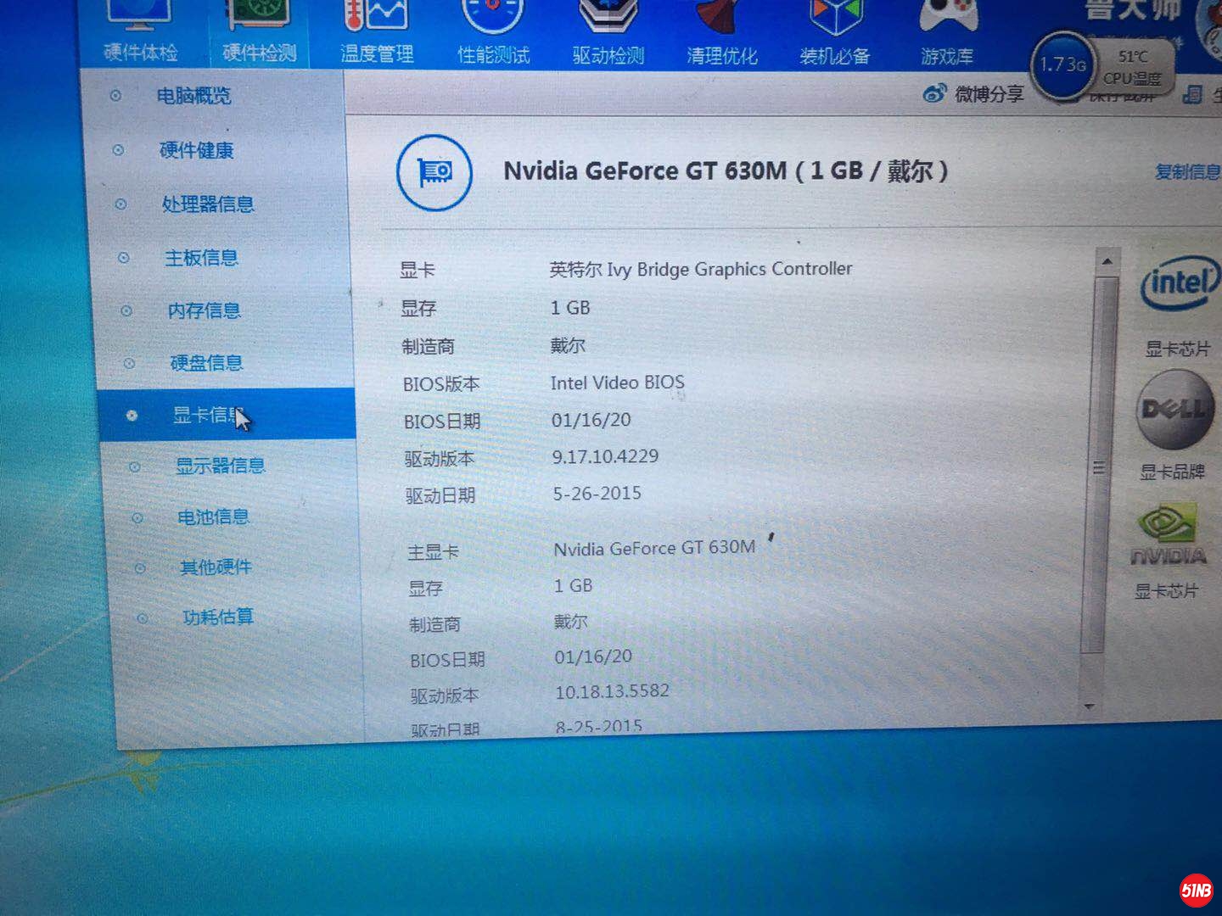The height and width of the screenshot is (916, 1222).
Task: Click the bullet icon beside 硬件健康
Action: (x=118, y=150)
